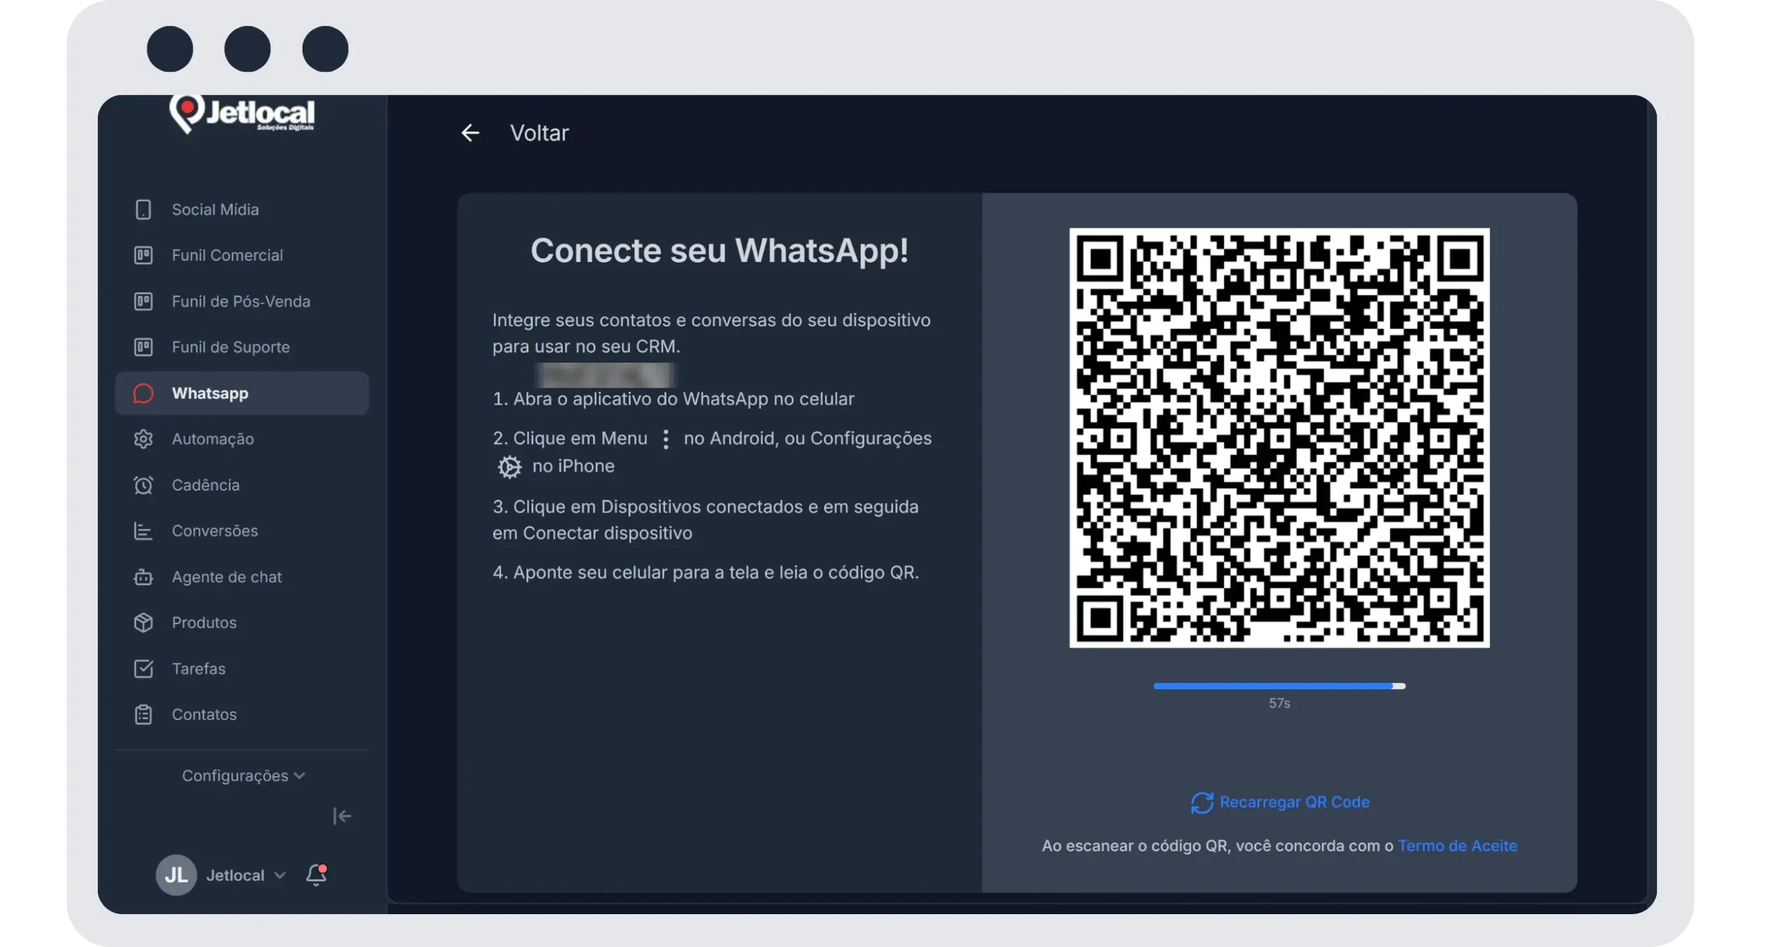Open the Jetlocal account dropdown
Screen dimensions: 1789x947
245,875
